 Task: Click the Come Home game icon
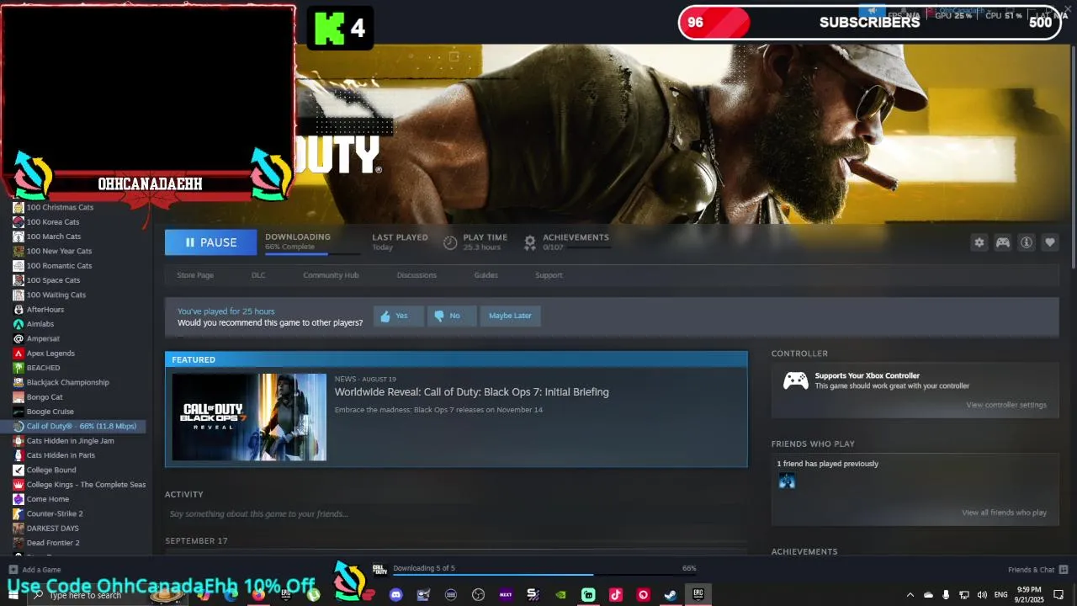pos(18,499)
